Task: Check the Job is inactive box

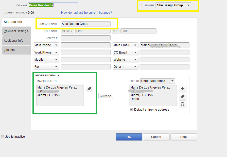Action: point(3,136)
